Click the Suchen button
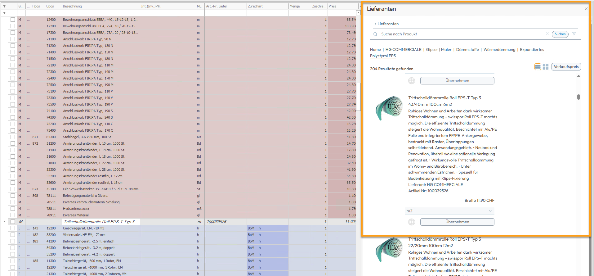This screenshot has width=594, height=276. 560,34
